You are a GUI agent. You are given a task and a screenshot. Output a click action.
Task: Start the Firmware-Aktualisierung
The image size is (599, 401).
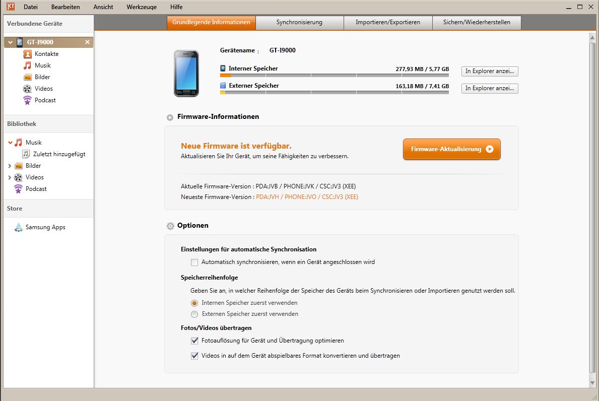pyautogui.click(x=451, y=149)
